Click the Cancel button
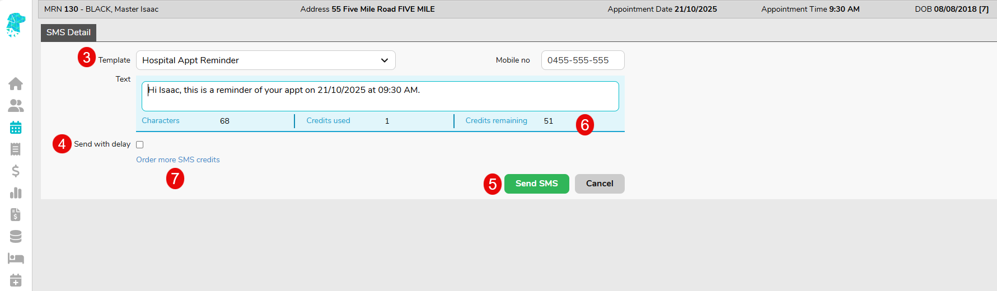The image size is (997, 291). click(x=599, y=184)
